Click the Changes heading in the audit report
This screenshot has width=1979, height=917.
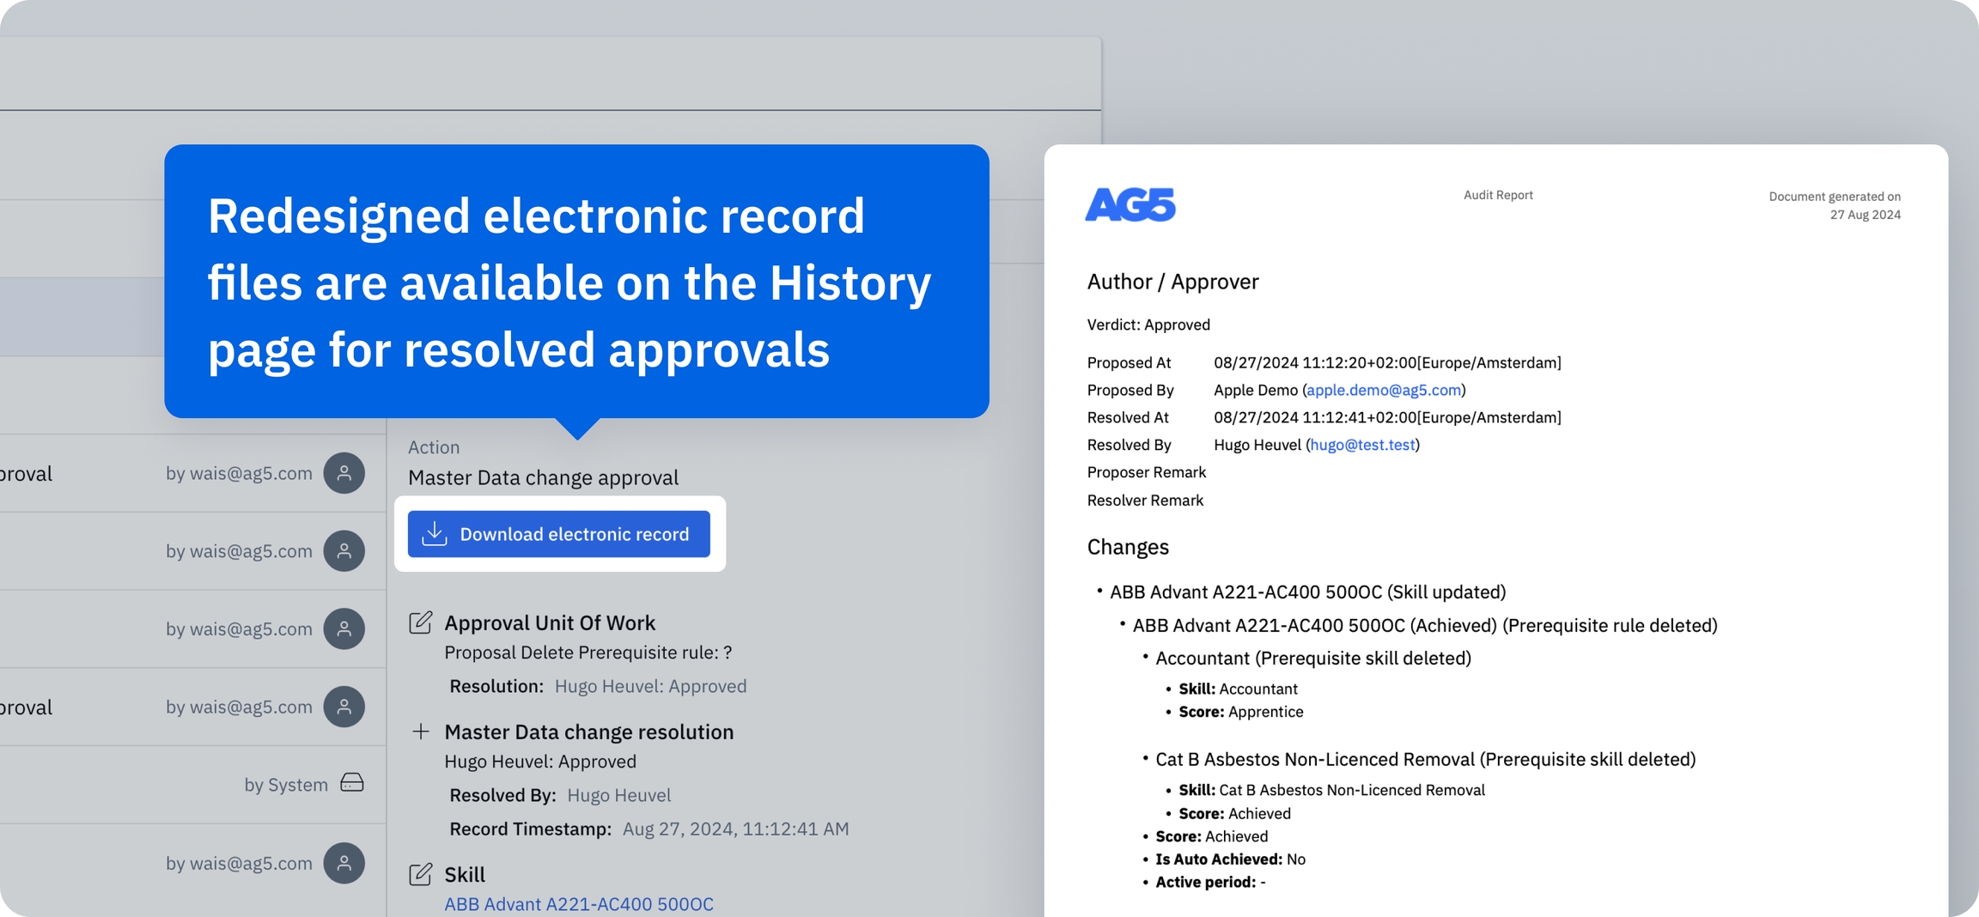(1128, 547)
